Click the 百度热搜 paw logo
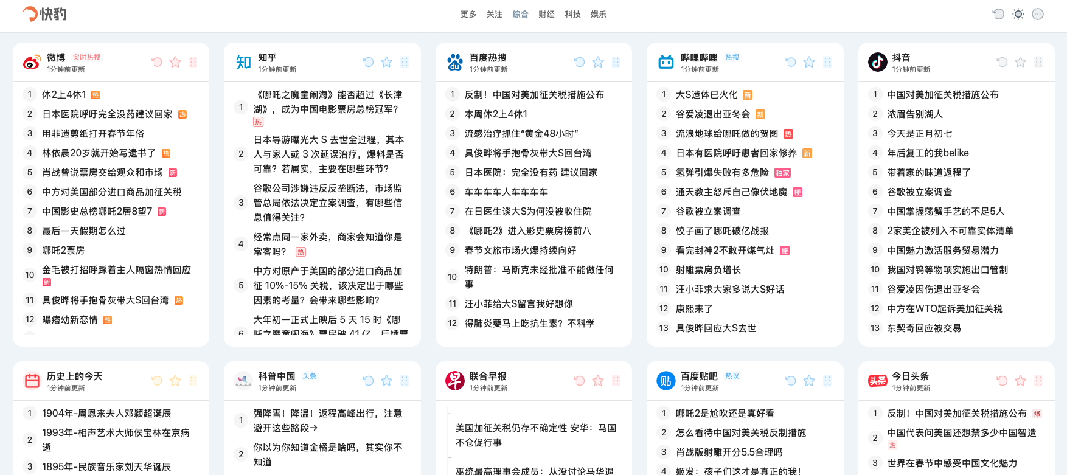Image resolution: width=1067 pixels, height=475 pixels. (x=454, y=62)
